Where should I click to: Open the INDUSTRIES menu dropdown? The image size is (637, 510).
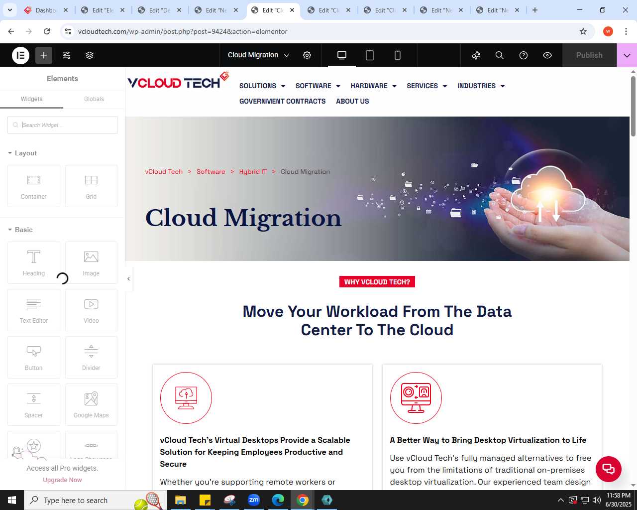pos(481,86)
